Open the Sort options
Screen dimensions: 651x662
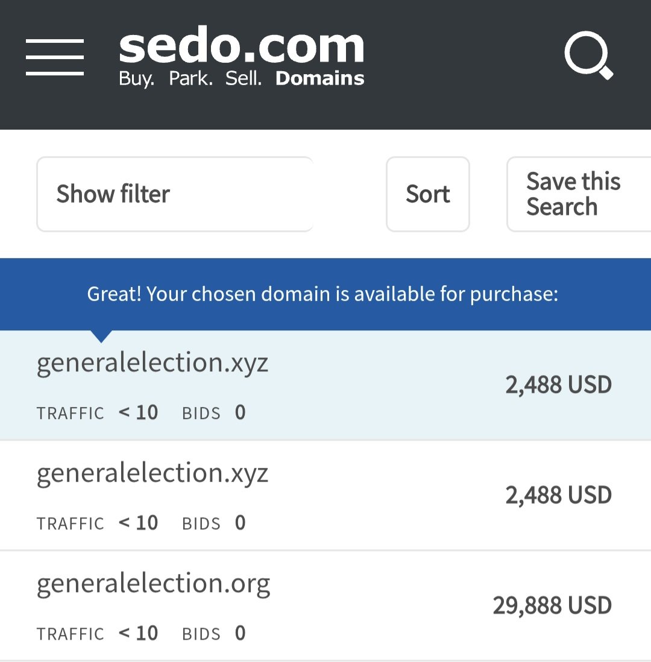pyautogui.click(x=427, y=194)
